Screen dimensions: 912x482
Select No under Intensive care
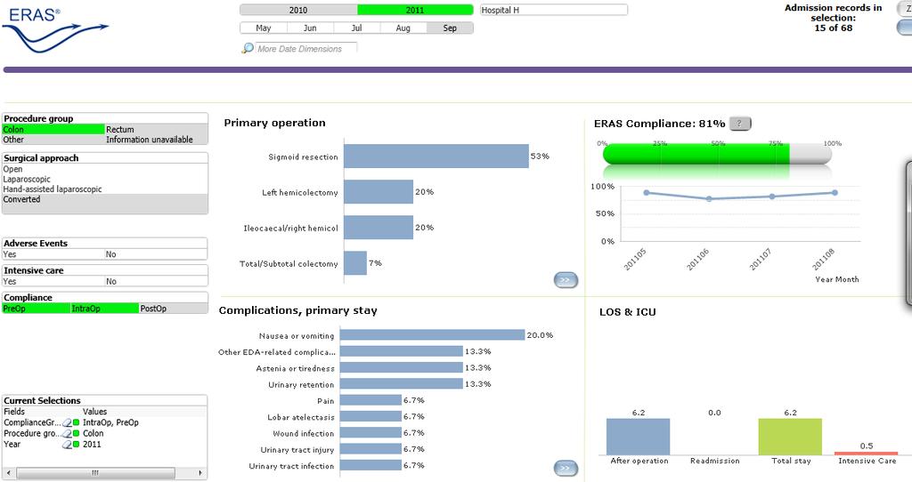click(156, 282)
